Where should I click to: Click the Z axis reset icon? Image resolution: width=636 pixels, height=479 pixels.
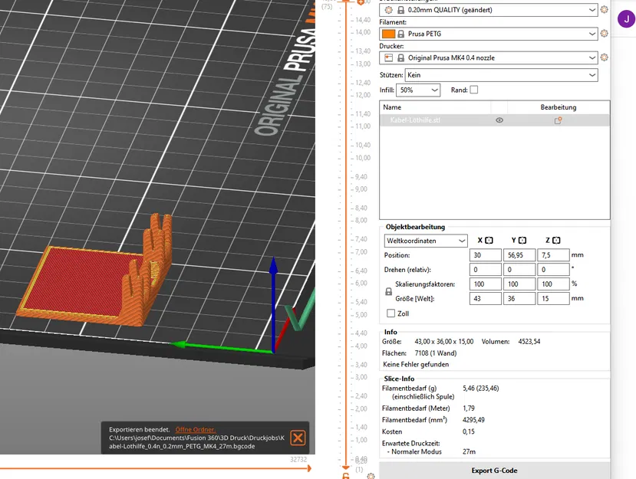[556, 241]
